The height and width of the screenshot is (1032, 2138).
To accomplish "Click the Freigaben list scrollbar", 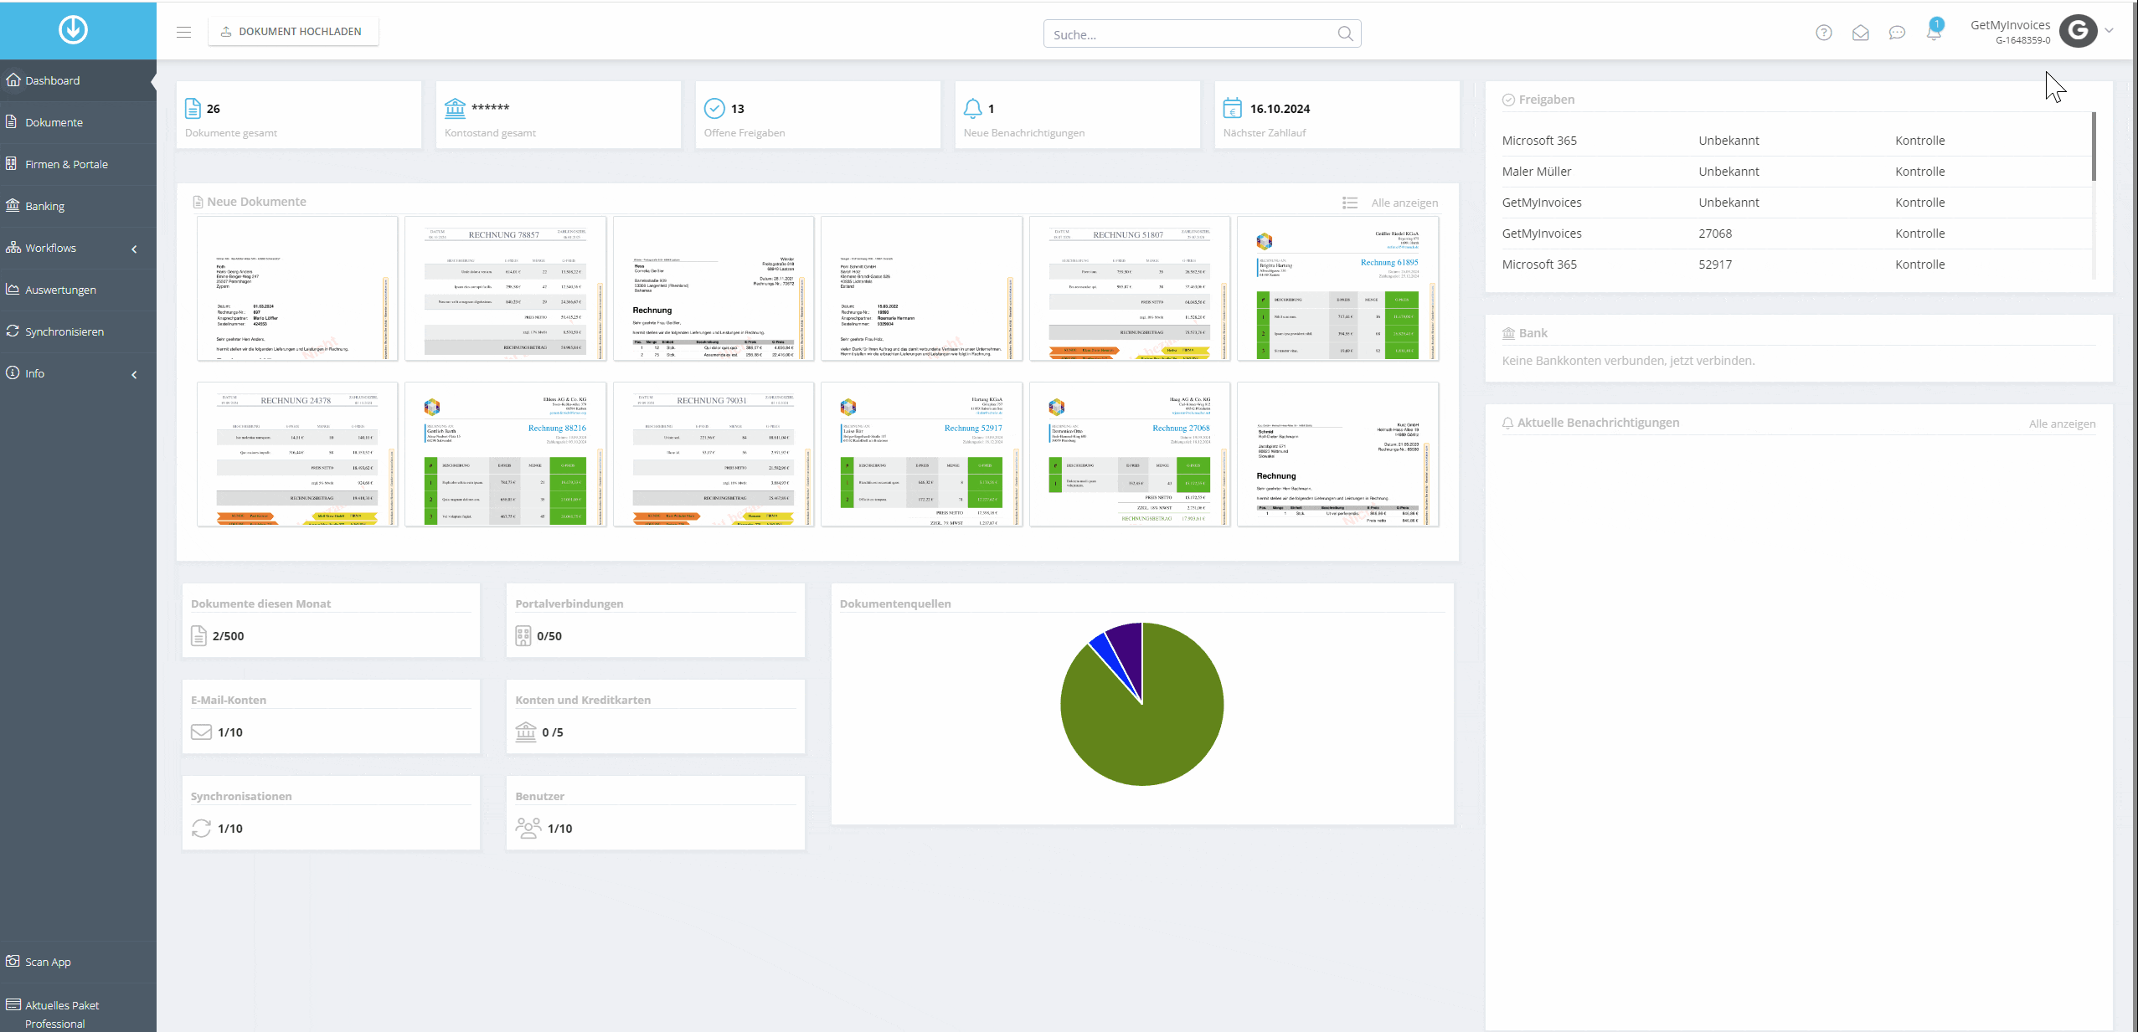I will (x=2094, y=146).
